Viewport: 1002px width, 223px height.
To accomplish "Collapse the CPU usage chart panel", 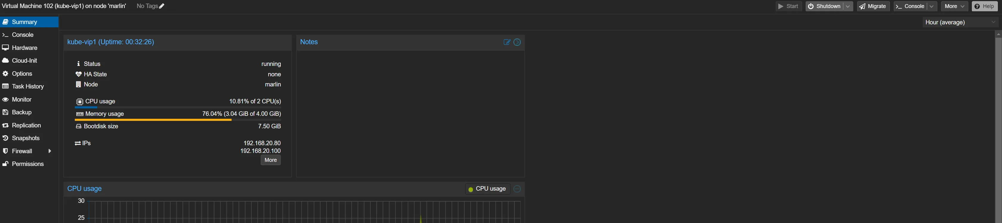I will pos(517,189).
